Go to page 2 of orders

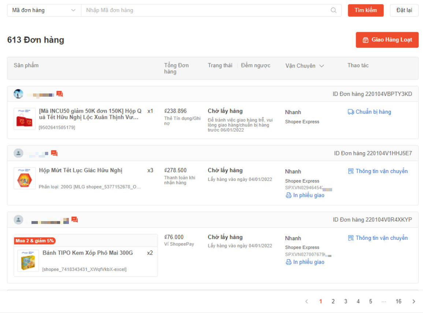click(333, 301)
